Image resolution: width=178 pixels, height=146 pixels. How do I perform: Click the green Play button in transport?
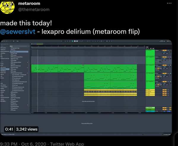pyautogui.click(x=73, y=41)
